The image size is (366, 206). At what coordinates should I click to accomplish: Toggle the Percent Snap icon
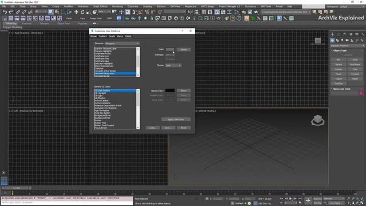coord(147,11)
